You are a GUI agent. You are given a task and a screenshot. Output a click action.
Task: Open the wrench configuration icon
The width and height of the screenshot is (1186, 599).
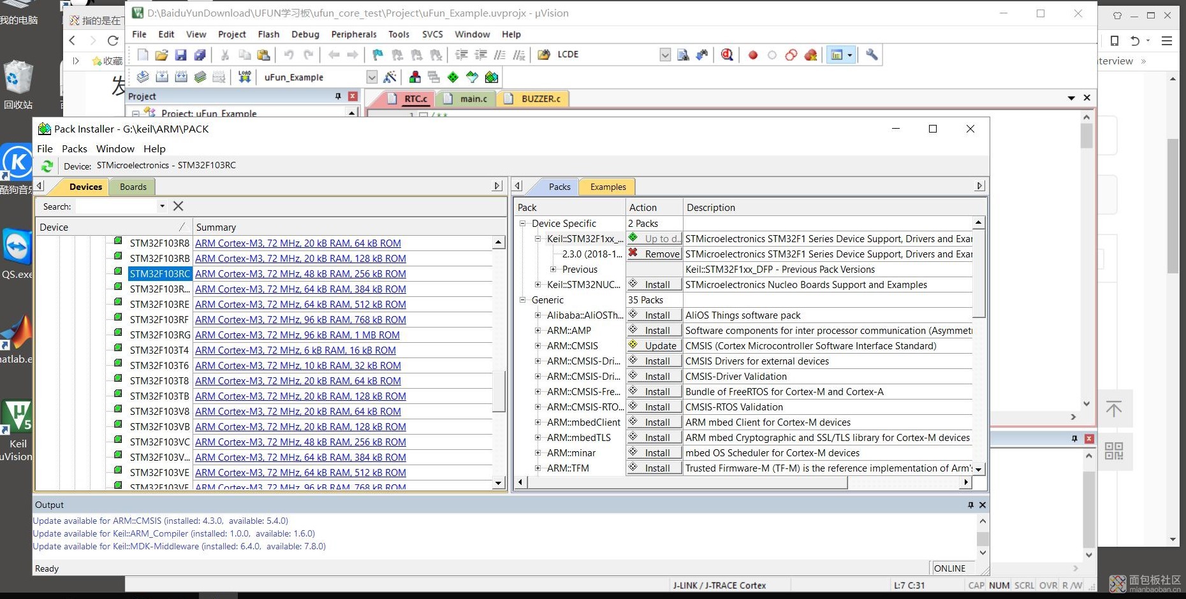coord(872,55)
